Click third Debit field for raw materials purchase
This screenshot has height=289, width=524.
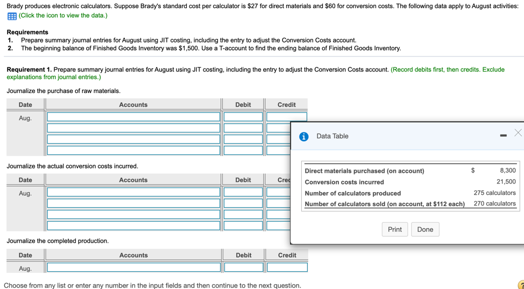[x=243, y=139]
